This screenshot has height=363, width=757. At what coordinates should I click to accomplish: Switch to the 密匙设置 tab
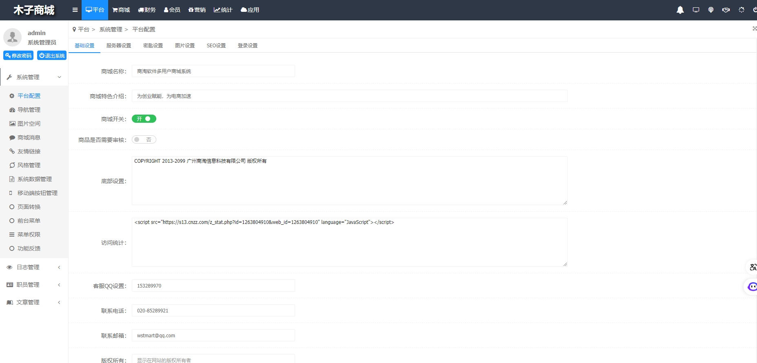[x=153, y=46]
